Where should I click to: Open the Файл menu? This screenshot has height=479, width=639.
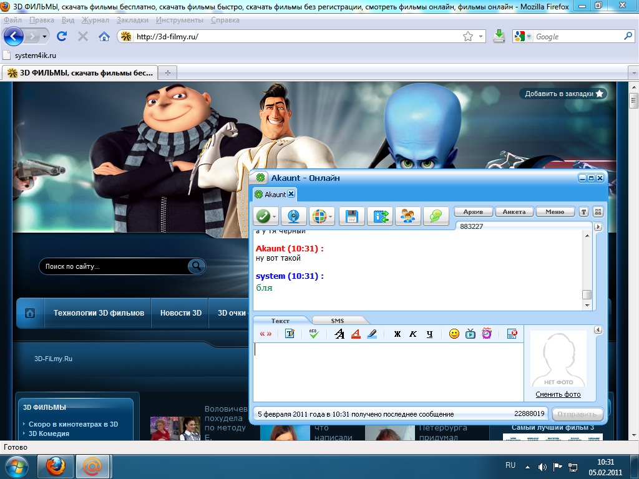pos(12,20)
